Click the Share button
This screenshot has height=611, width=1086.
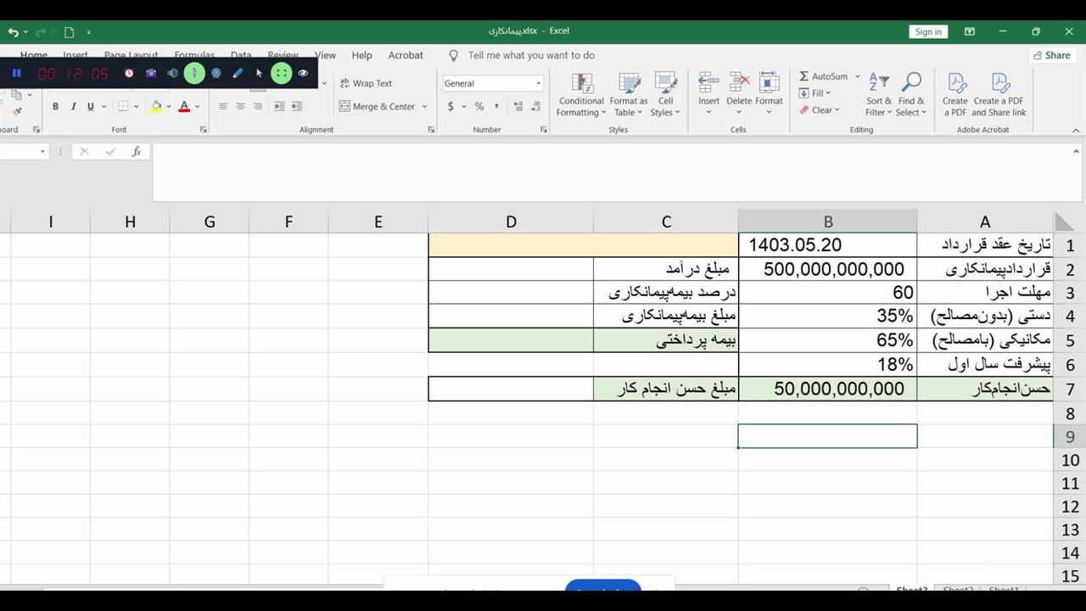pyautogui.click(x=1050, y=55)
